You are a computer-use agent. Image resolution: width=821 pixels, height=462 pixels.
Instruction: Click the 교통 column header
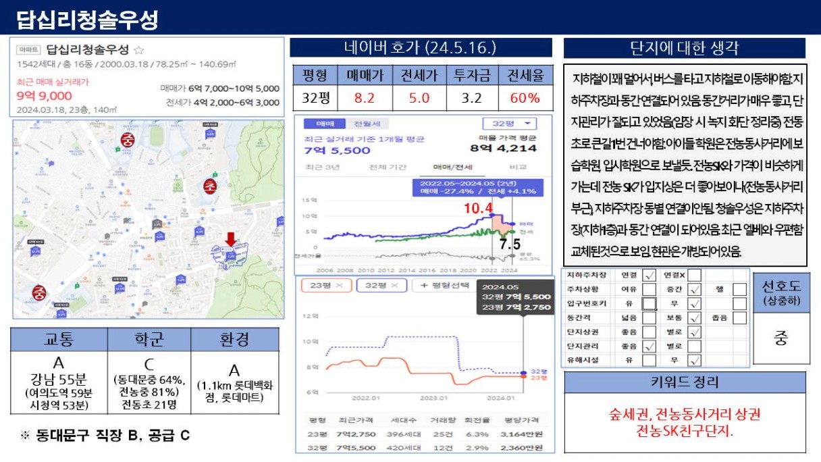[x=58, y=340]
